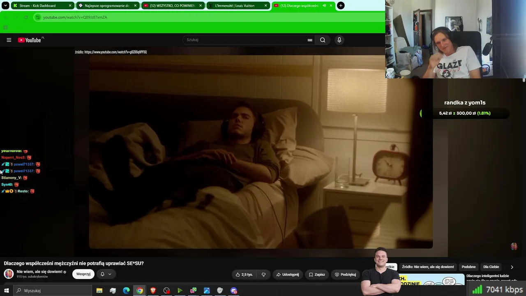Viewport: 526px width, 296px height.
Task: Click chat username Naperri_Nos8
Action: (13, 157)
